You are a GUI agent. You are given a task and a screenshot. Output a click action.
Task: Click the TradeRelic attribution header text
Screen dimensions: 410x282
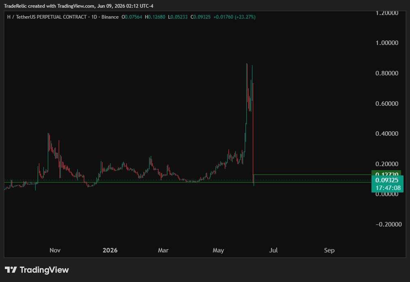(x=79, y=6)
